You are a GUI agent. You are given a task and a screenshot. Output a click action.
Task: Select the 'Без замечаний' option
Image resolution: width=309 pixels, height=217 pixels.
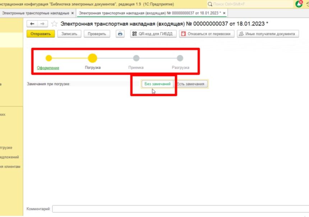[157, 84]
